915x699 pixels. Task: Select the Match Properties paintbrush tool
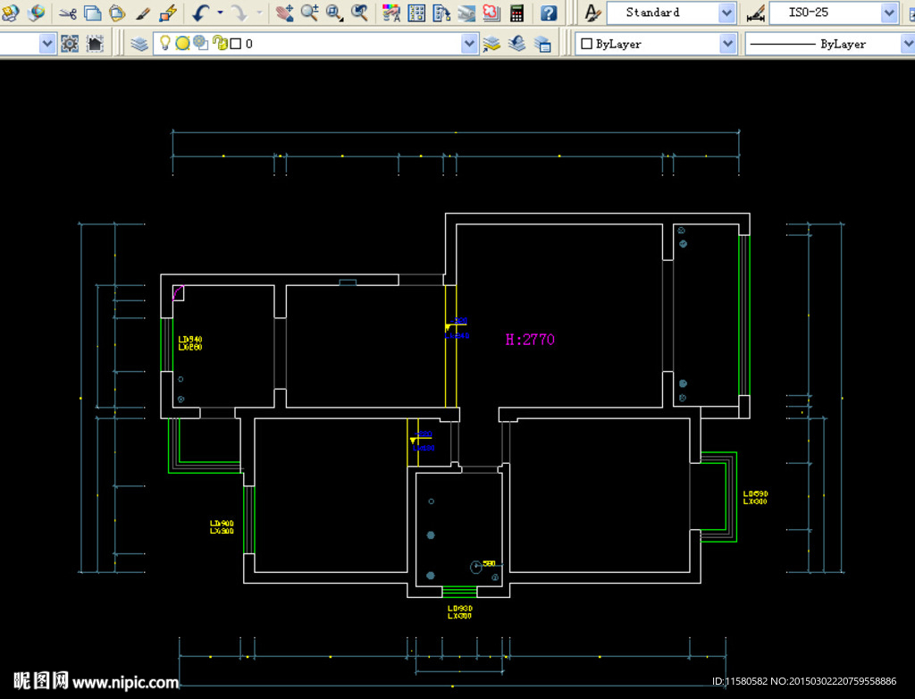click(142, 13)
